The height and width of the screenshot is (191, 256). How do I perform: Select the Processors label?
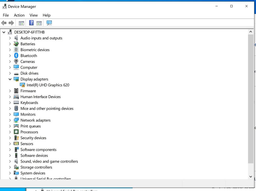click(29, 132)
